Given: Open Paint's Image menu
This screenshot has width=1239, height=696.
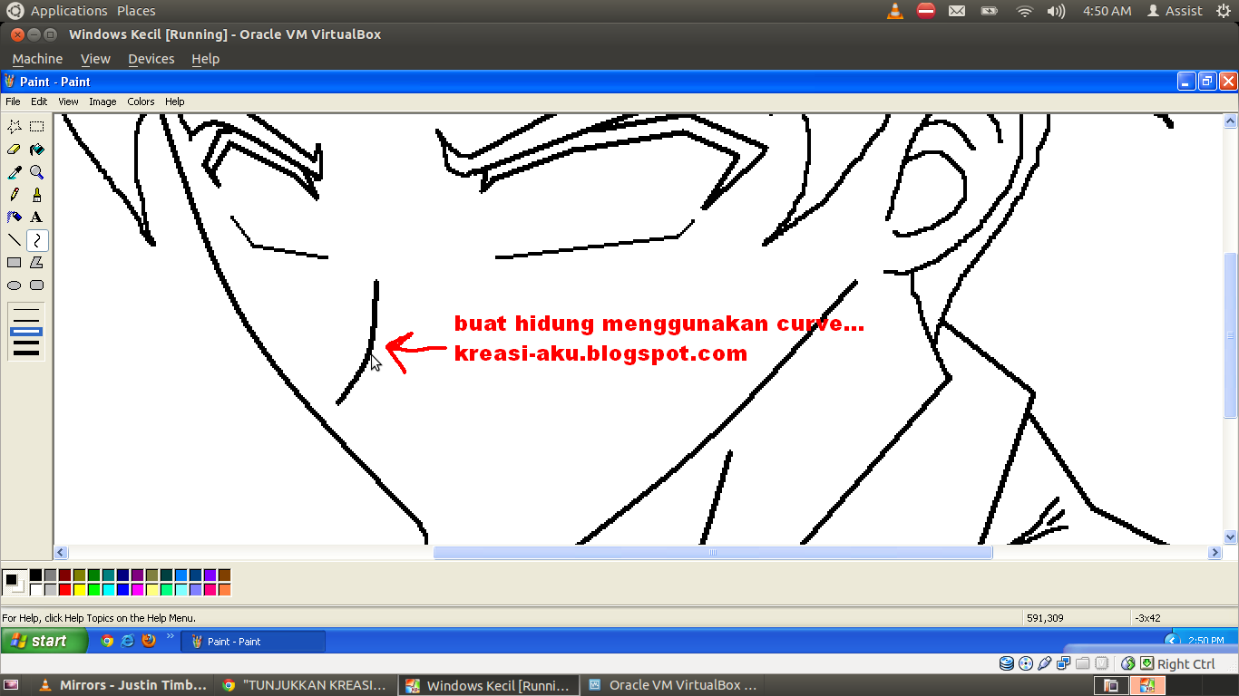Looking at the screenshot, I should 102,101.
